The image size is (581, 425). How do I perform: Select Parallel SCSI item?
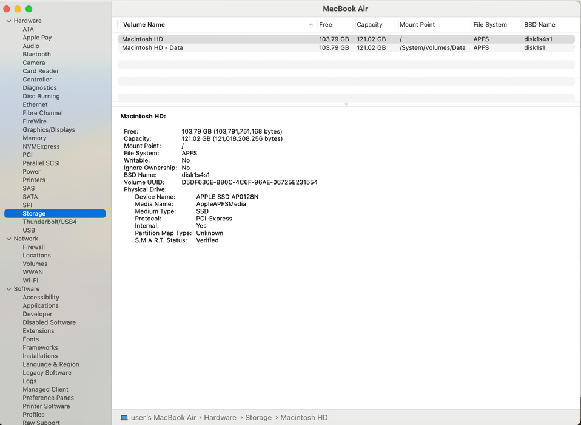[x=41, y=163]
